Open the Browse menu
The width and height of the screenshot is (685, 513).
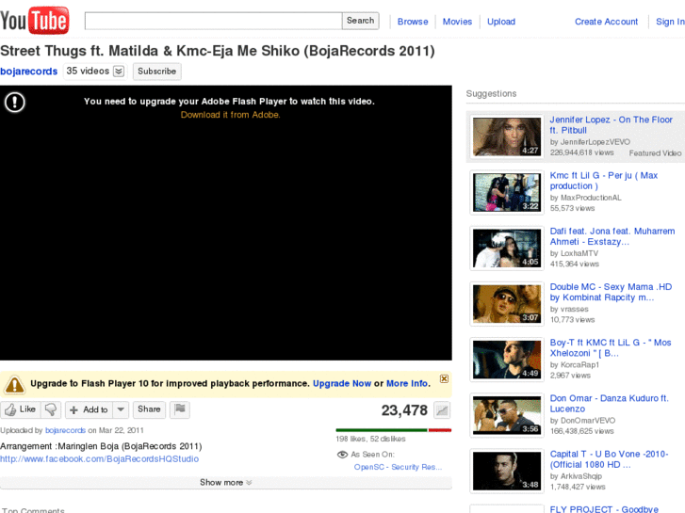(413, 22)
